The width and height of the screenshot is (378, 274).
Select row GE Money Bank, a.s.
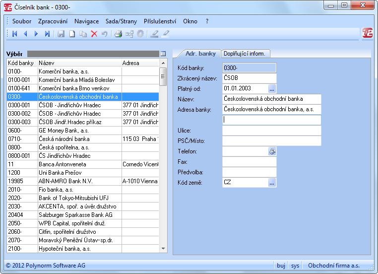pos(83,131)
